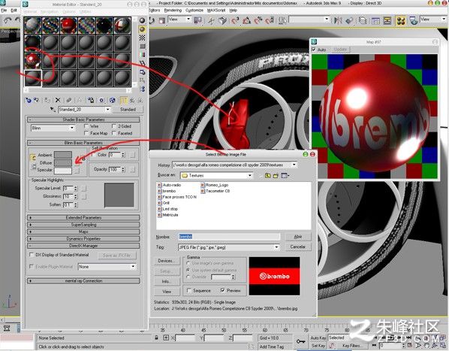This screenshot has height=351, width=449.
Task: Click Layer Manager icon in main toolbar
Action: [x=363, y=20]
